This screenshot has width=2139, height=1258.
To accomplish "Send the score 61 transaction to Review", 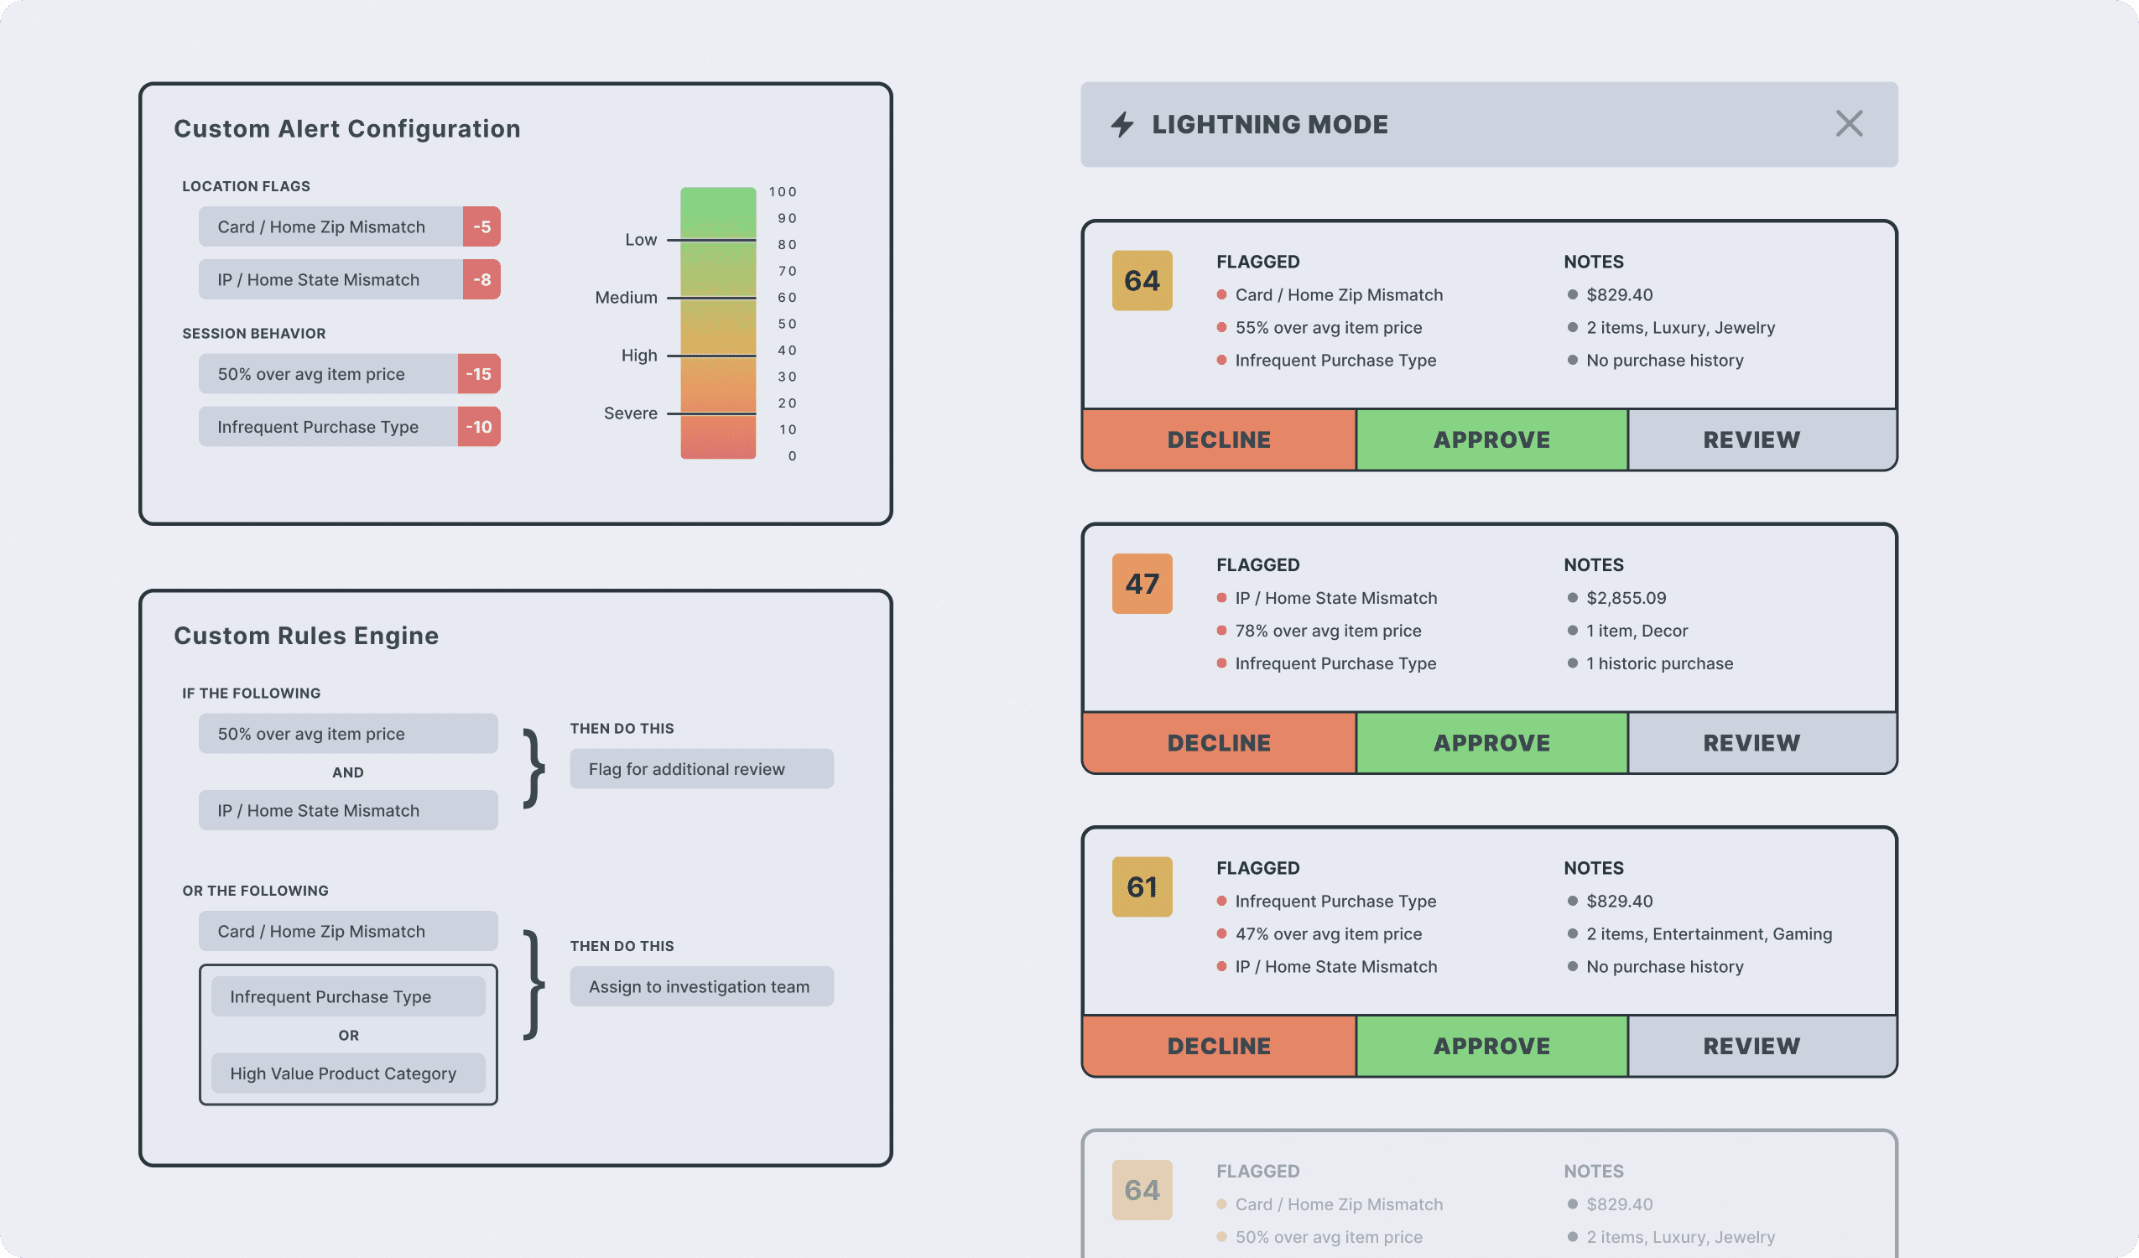I will click(1751, 1046).
